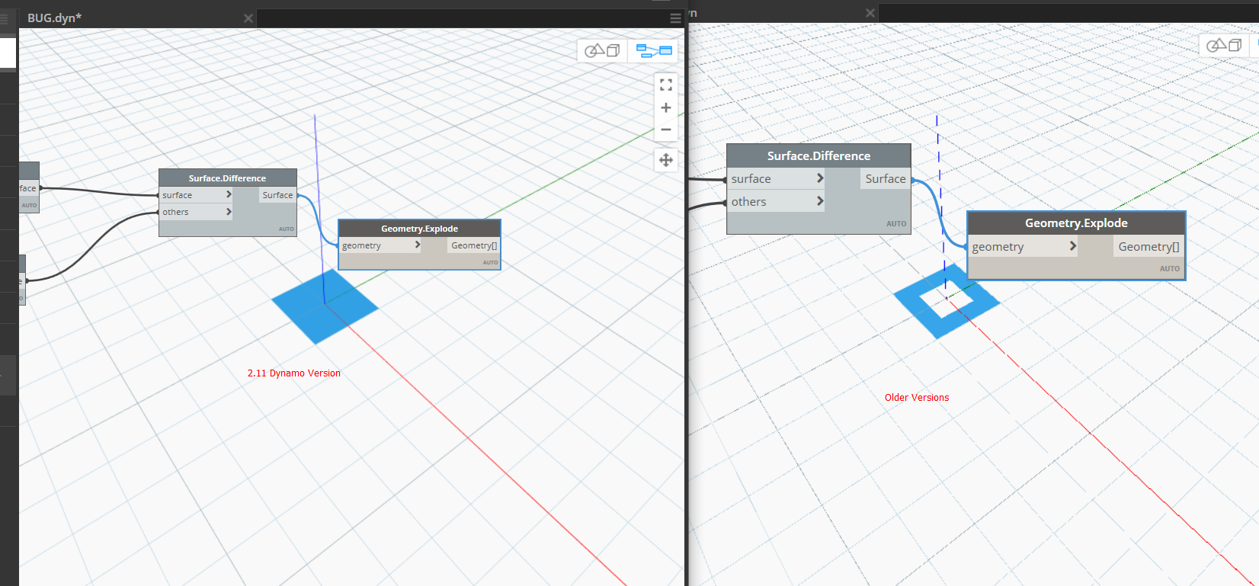Click Geometry[] output port in Older Versions window
This screenshot has width=1259, height=586.
(1148, 247)
